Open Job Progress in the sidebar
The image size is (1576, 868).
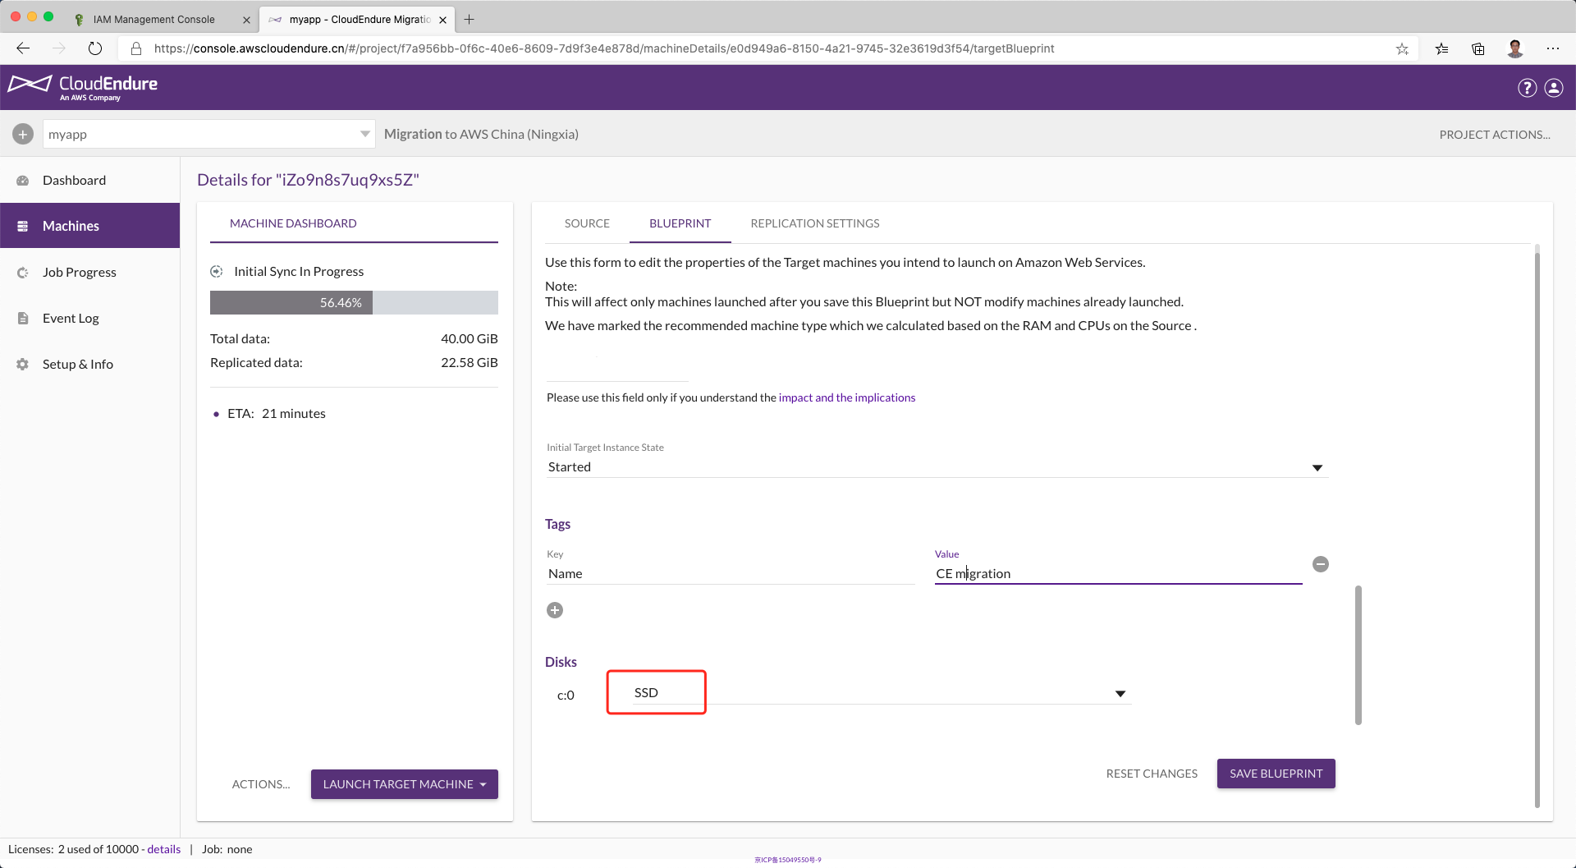click(x=80, y=273)
